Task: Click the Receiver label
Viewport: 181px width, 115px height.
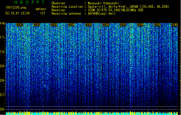Action: click(58, 10)
